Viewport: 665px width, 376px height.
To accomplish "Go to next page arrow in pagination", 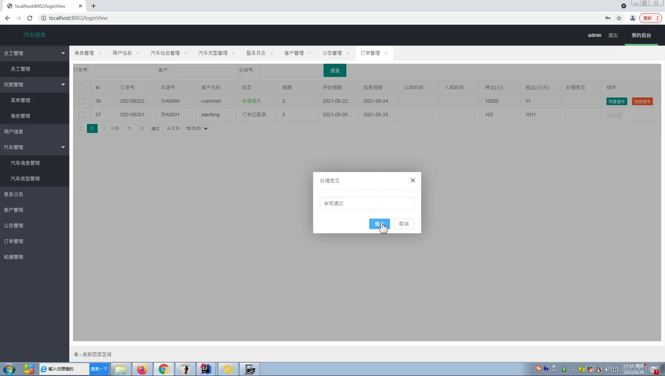I will [104, 129].
